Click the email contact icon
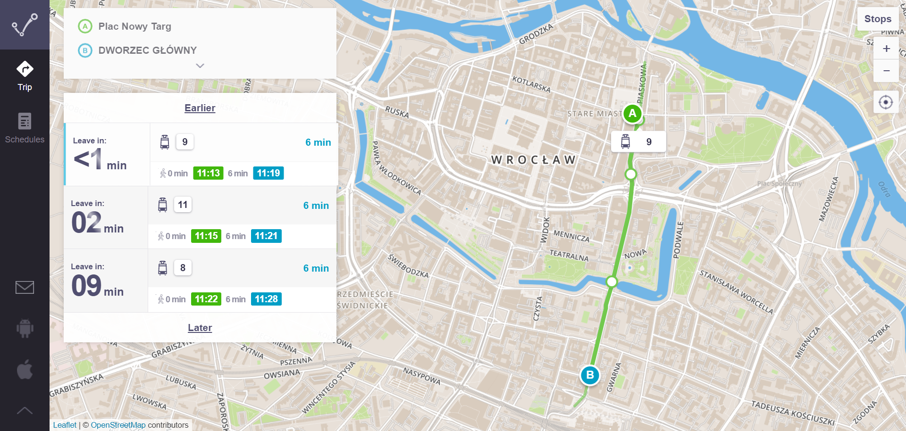Viewport: 906px width, 431px height. point(25,287)
